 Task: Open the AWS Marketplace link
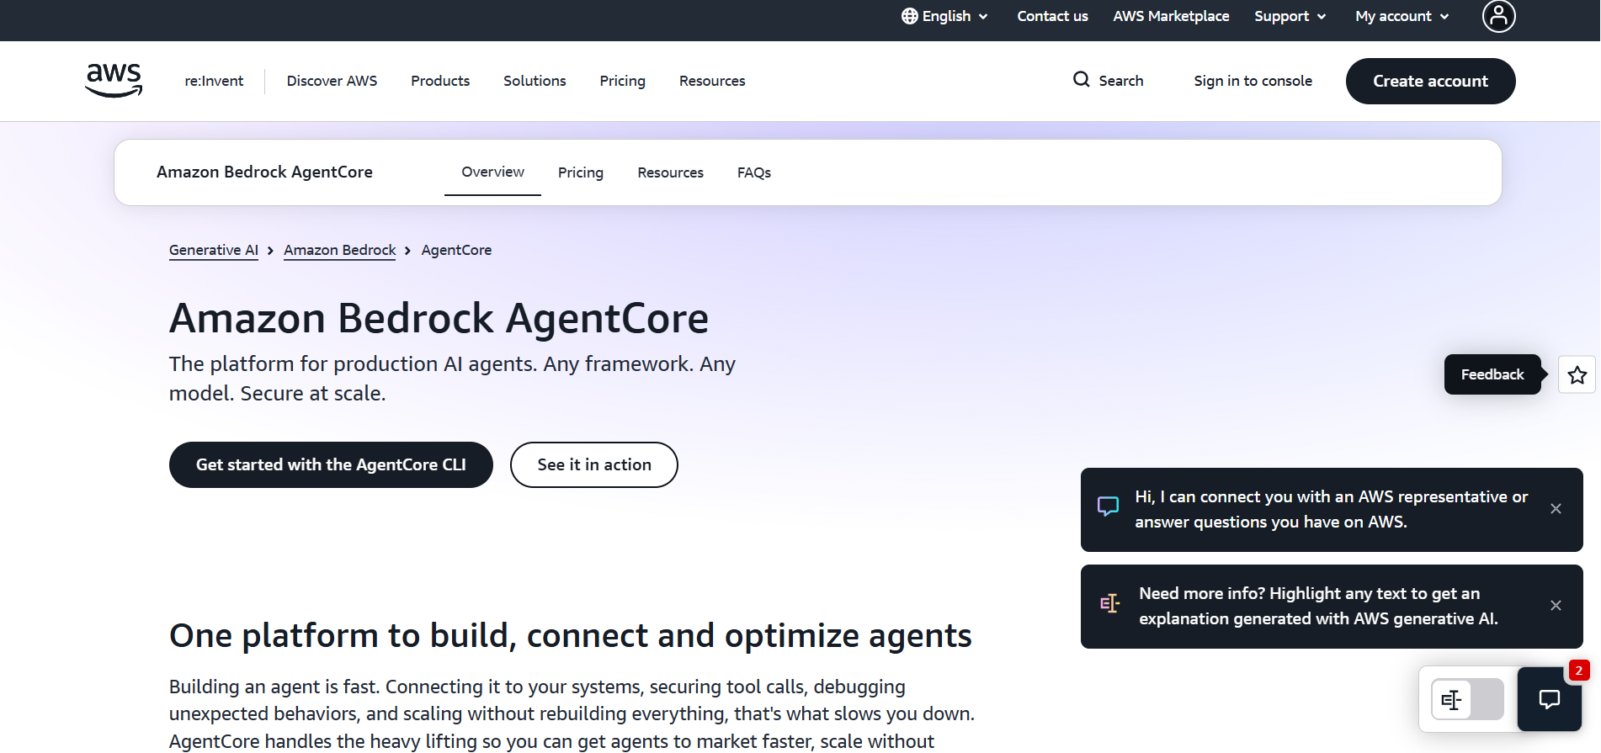point(1171,16)
